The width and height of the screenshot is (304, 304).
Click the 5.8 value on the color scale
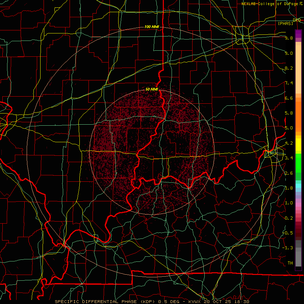pos(289,113)
